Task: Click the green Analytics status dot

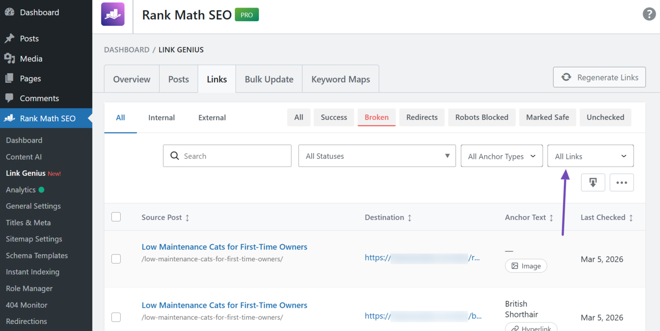Action: pos(41,190)
